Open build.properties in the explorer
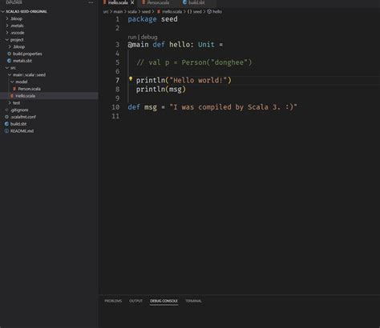Image resolution: width=380 pixels, height=328 pixels. point(27,54)
